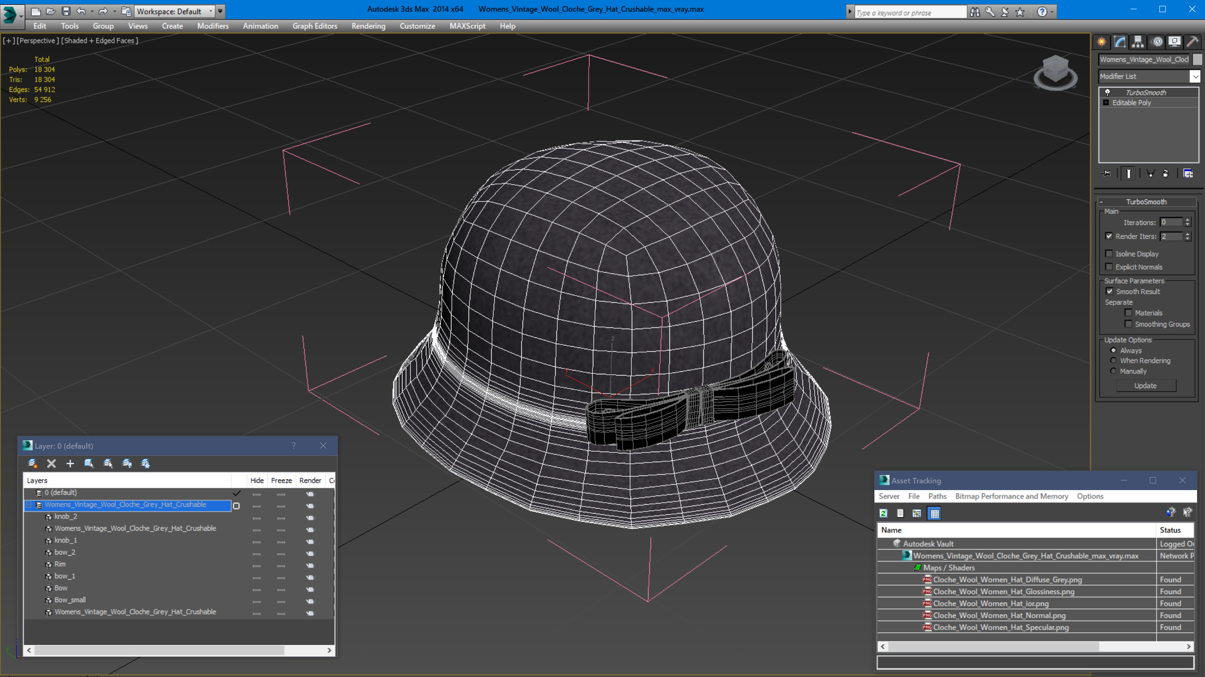The image size is (1205, 677).
Task: Open the Create command panel tab
Action: tap(1102, 42)
